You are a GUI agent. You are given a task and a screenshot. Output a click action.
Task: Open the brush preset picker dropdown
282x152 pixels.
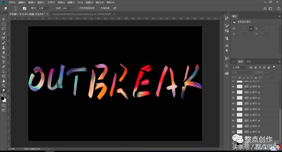click(19, 8)
